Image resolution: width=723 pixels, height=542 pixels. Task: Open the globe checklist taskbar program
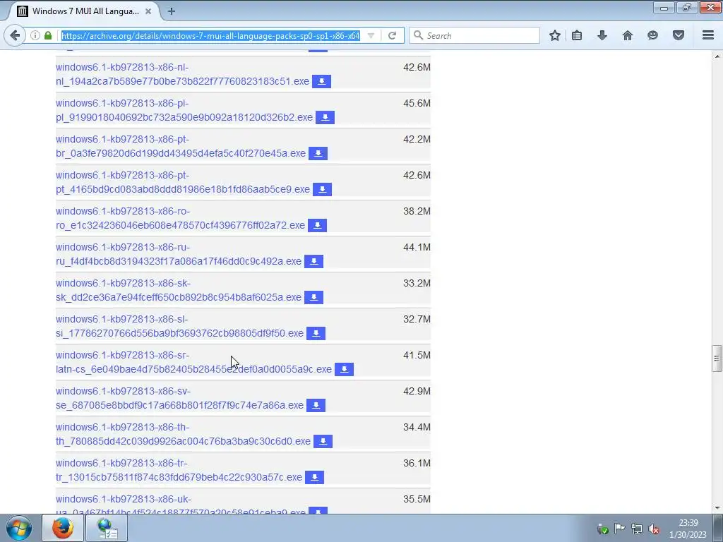pos(107,528)
